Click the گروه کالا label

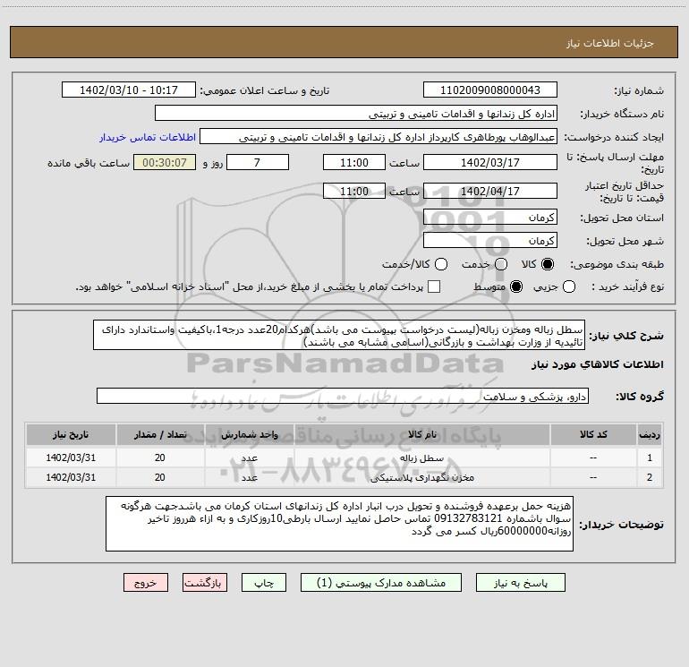click(x=640, y=396)
